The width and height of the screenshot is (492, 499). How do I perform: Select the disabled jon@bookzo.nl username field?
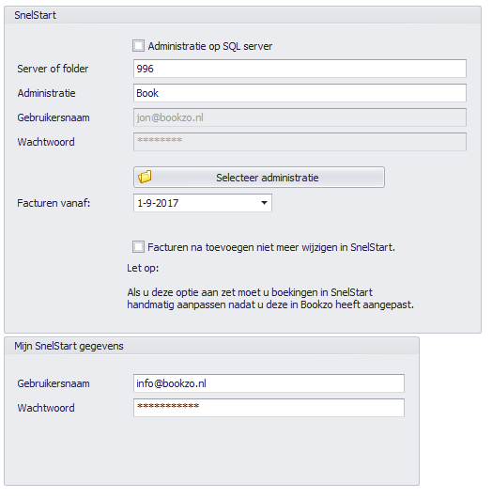pos(300,117)
